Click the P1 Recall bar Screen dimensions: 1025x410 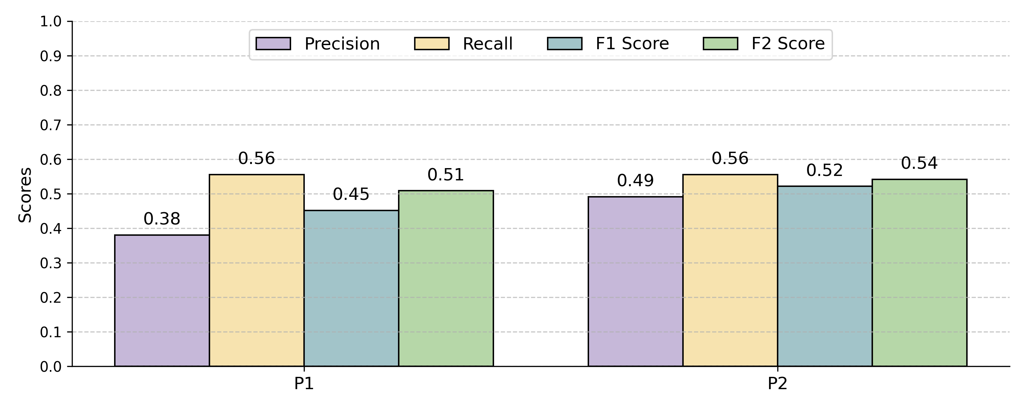click(257, 271)
